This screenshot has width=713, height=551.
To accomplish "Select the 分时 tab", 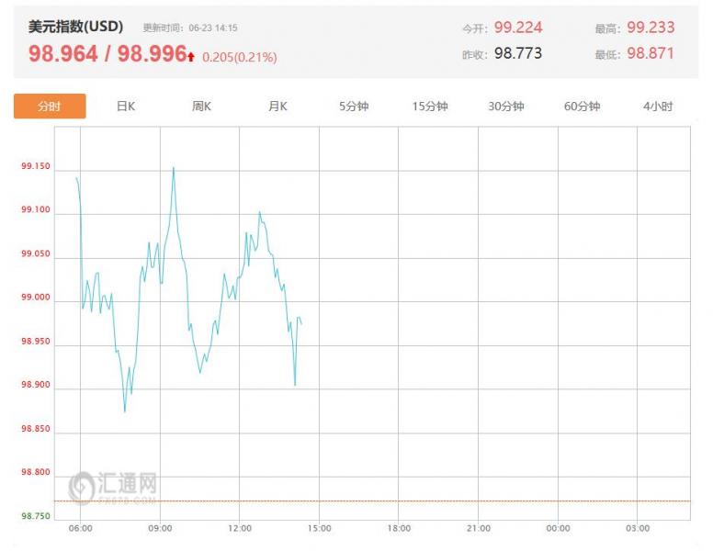I will (x=50, y=106).
